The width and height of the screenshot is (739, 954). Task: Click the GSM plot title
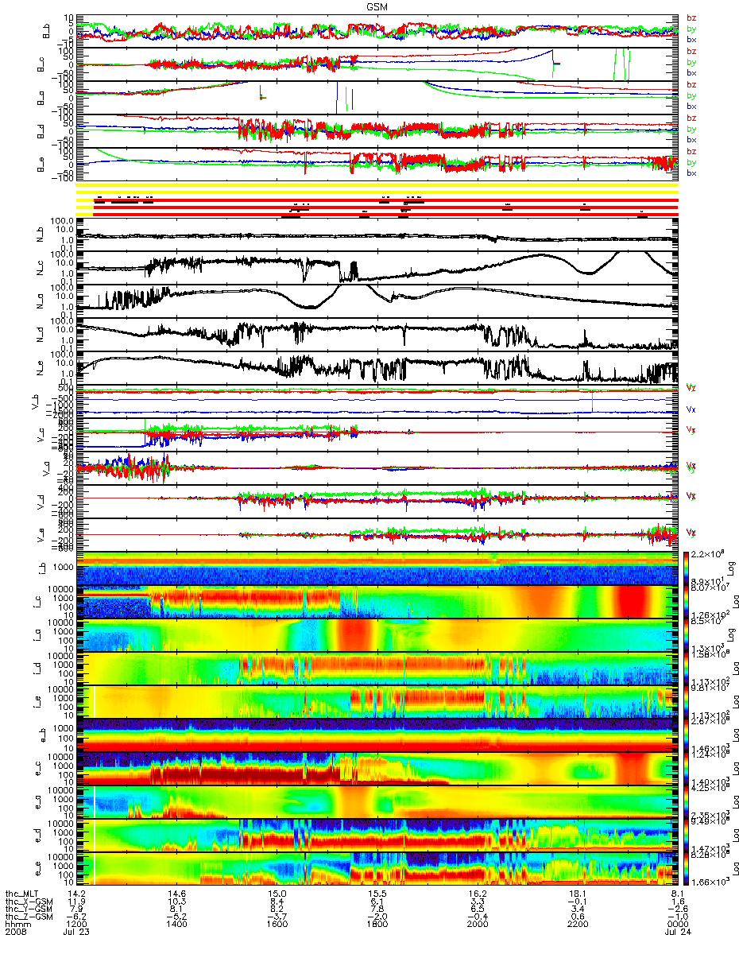(x=377, y=6)
